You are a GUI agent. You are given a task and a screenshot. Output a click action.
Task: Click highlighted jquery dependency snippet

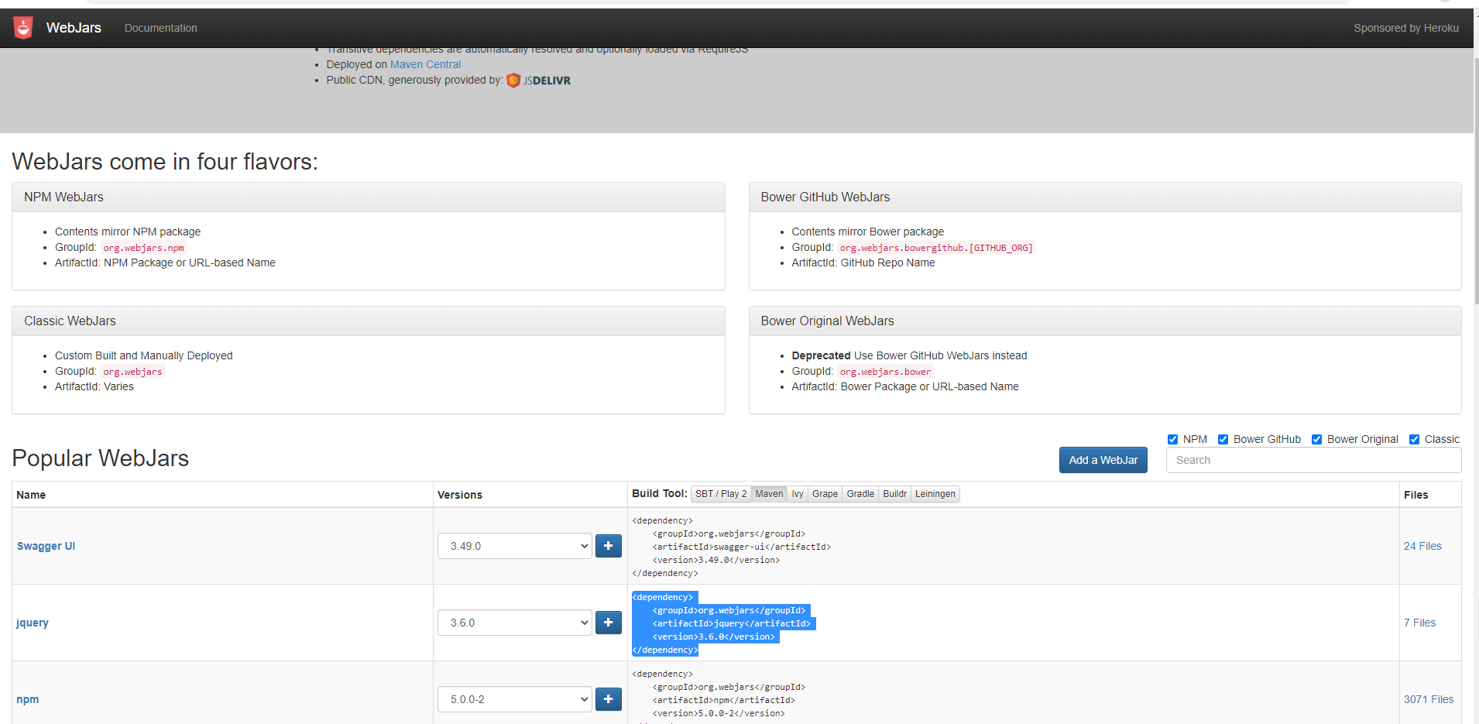click(x=724, y=623)
